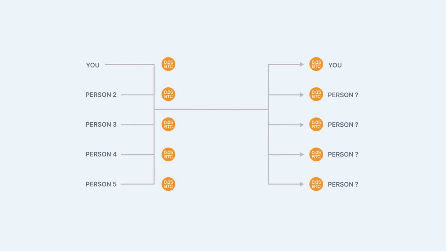446x251 pixels.
Task: Click the BTC coin next to PERSON 5
Action: tap(168, 184)
